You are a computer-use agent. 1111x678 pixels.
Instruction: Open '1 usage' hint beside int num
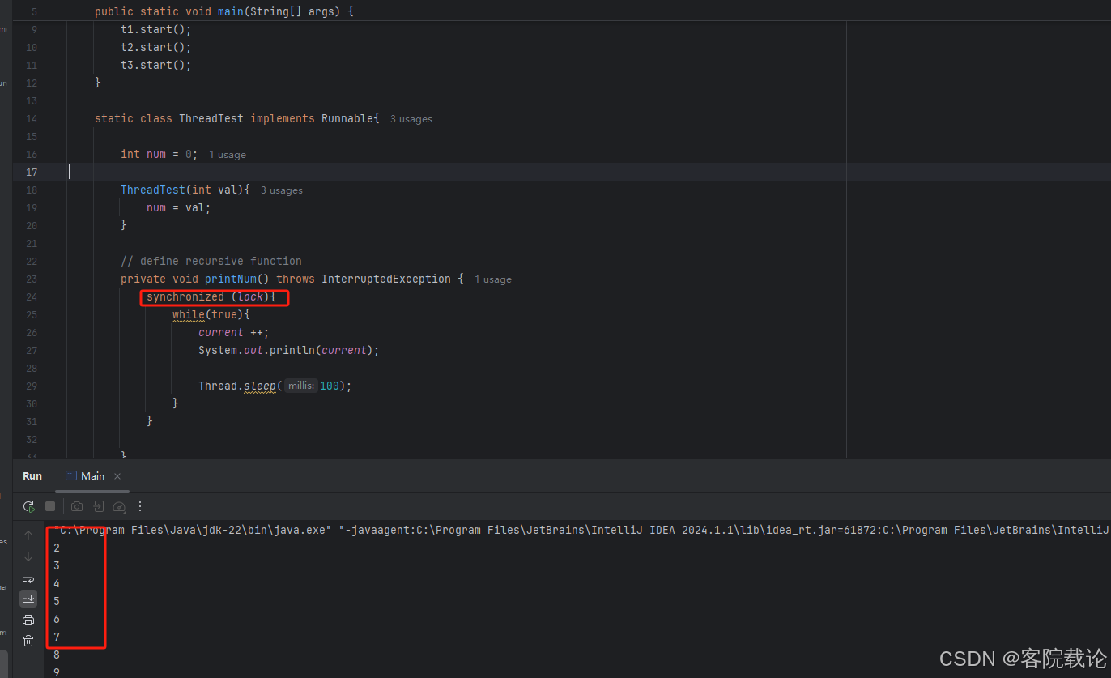click(228, 155)
